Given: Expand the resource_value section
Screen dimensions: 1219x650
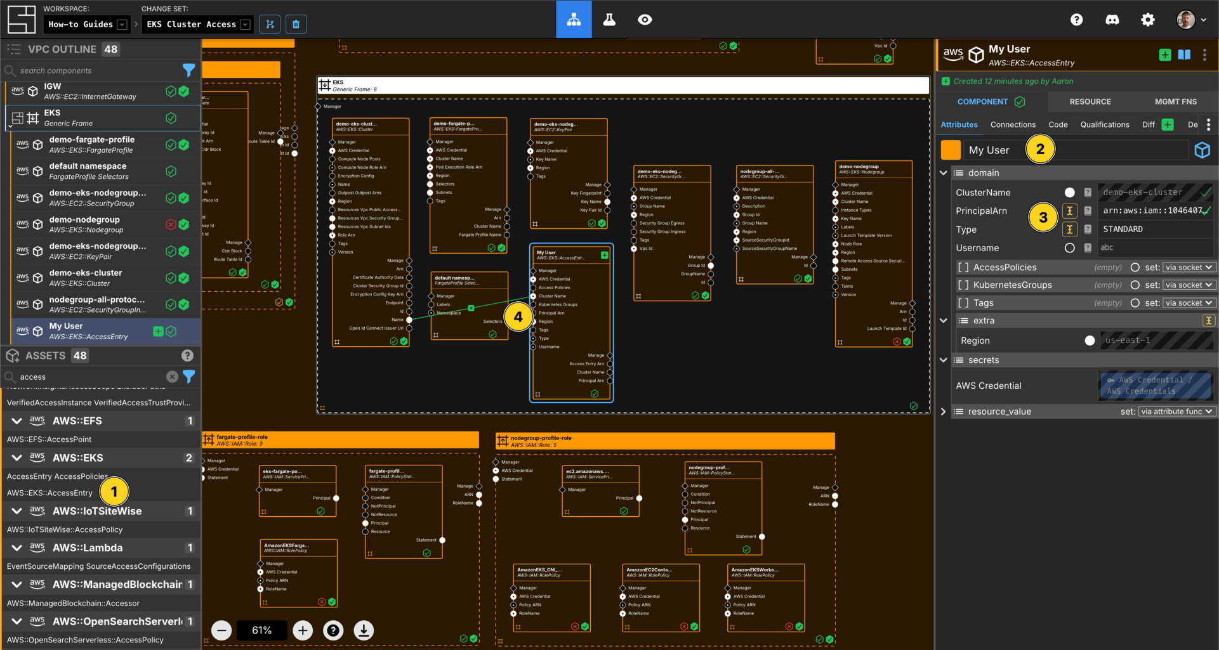Looking at the screenshot, I should point(943,412).
